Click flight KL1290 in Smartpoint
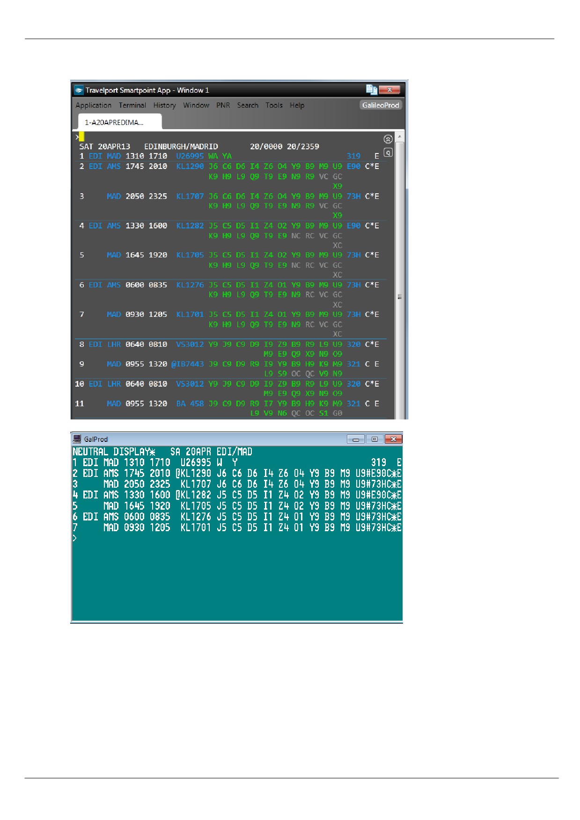 tap(190, 166)
